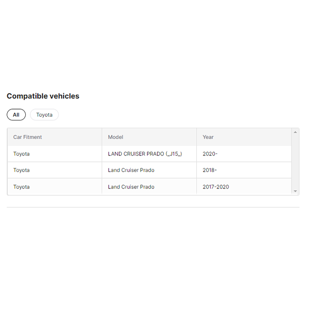Click the Land Cruiser Prado cell in the 2018- row
This screenshot has height=310, width=310.
pyautogui.click(x=131, y=170)
